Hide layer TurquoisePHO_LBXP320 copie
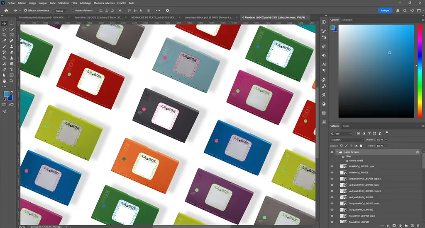425x228 pixels. point(332,204)
